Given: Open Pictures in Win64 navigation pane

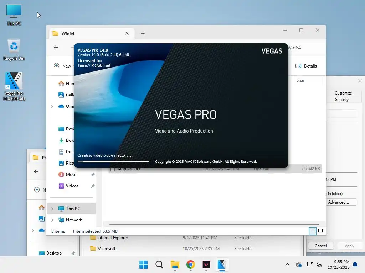Looking at the screenshot, I should coord(66,163).
